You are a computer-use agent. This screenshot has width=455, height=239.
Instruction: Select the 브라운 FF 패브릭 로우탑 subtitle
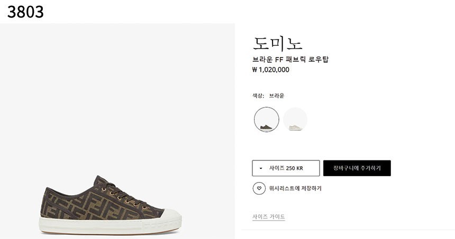[290, 59]
